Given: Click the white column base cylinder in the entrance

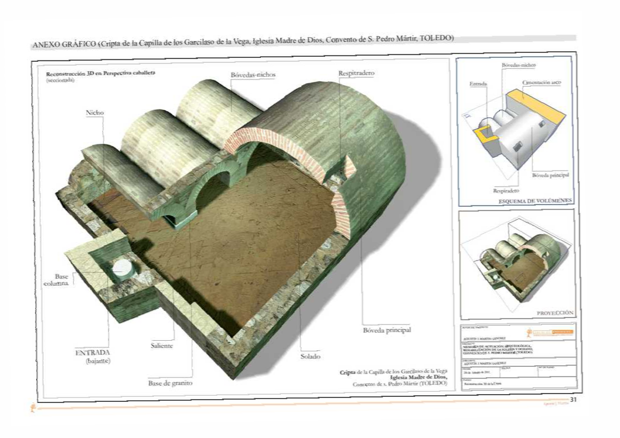Looking at the screenshot, I should [x=123, y=270].
